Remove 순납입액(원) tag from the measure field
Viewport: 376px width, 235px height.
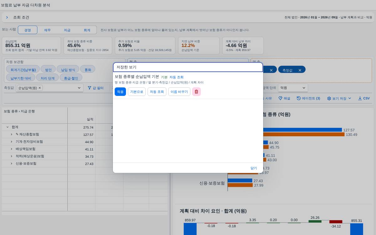[40, 88]
